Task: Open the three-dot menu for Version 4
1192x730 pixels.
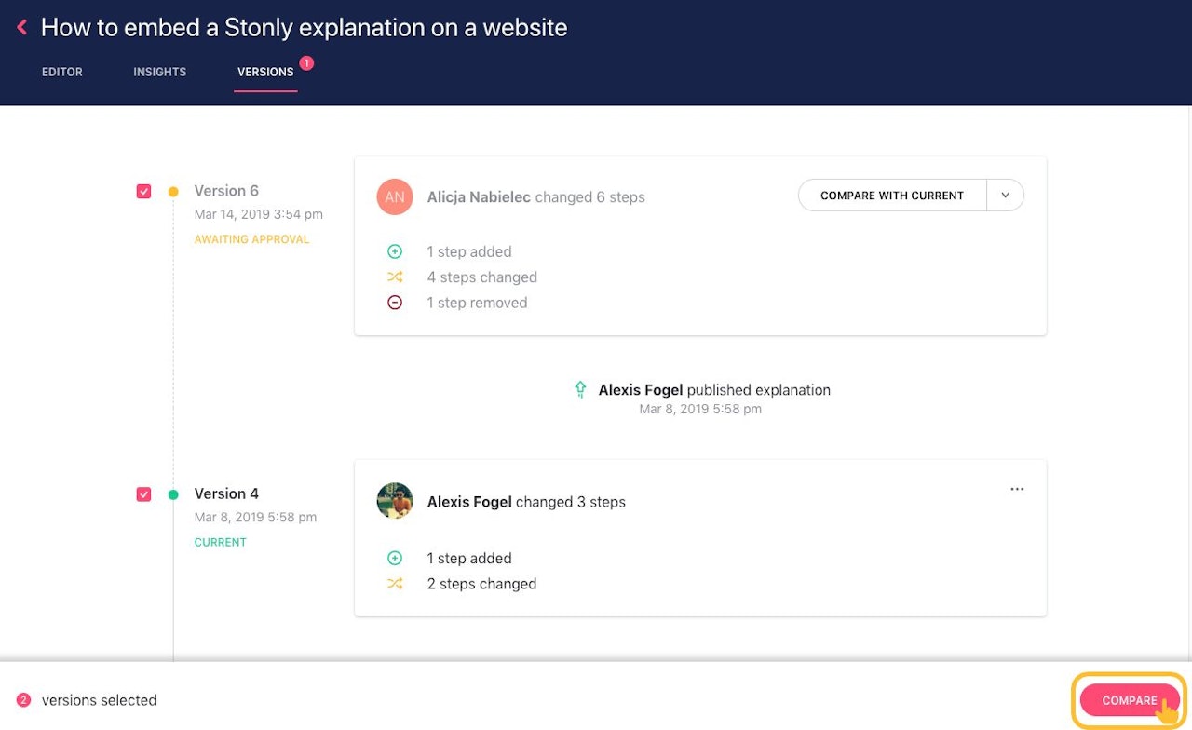Action: point(1017,489)
